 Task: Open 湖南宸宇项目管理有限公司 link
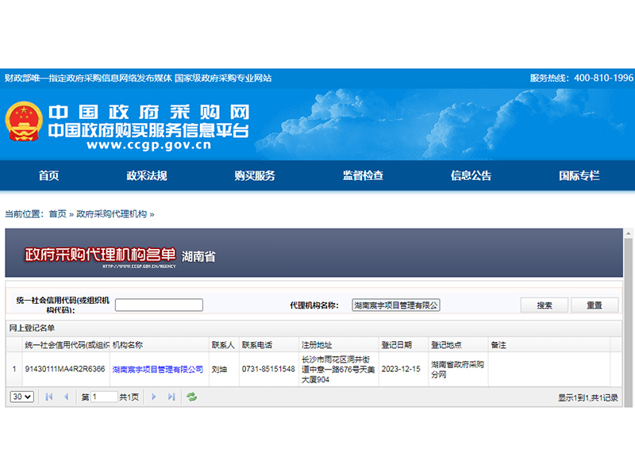(157, 369)
